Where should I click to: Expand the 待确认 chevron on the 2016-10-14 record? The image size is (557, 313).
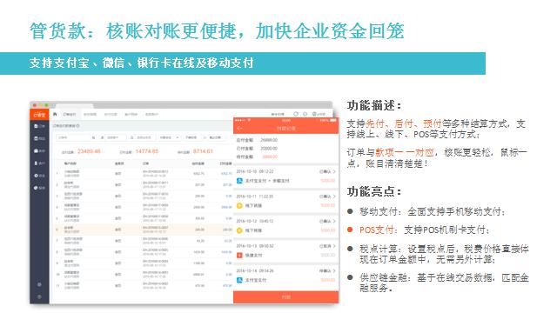(x=334, y=270)
